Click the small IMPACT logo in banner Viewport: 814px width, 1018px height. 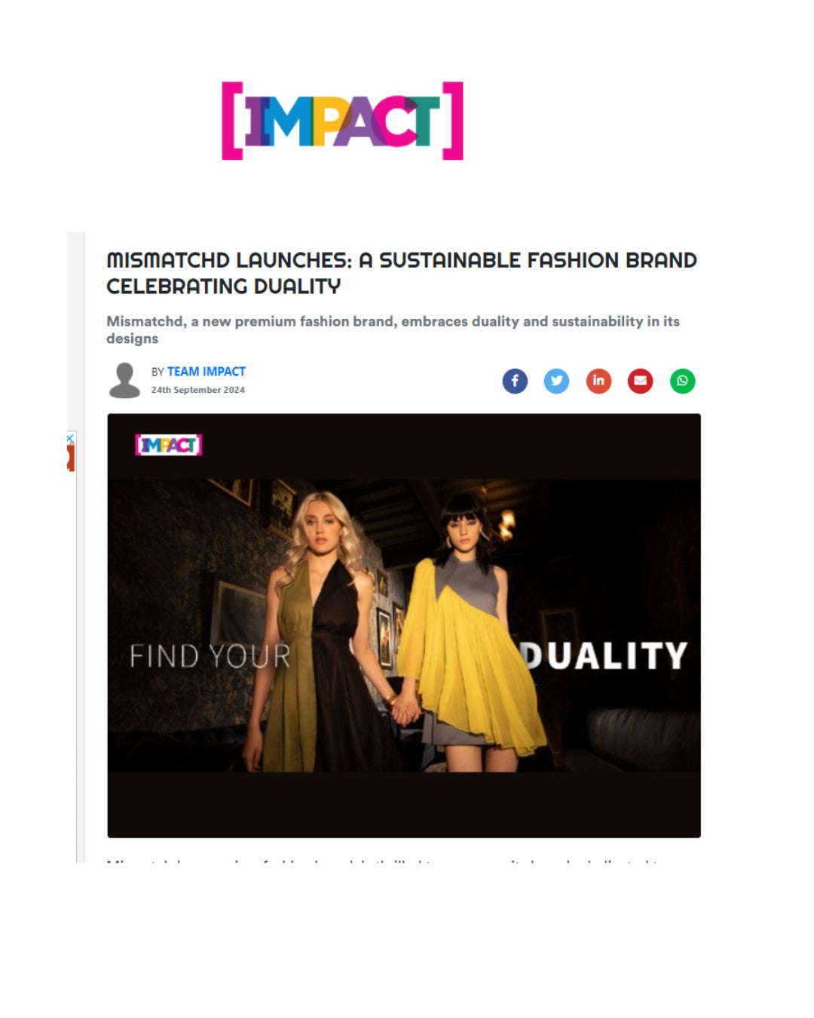[168, 445]
